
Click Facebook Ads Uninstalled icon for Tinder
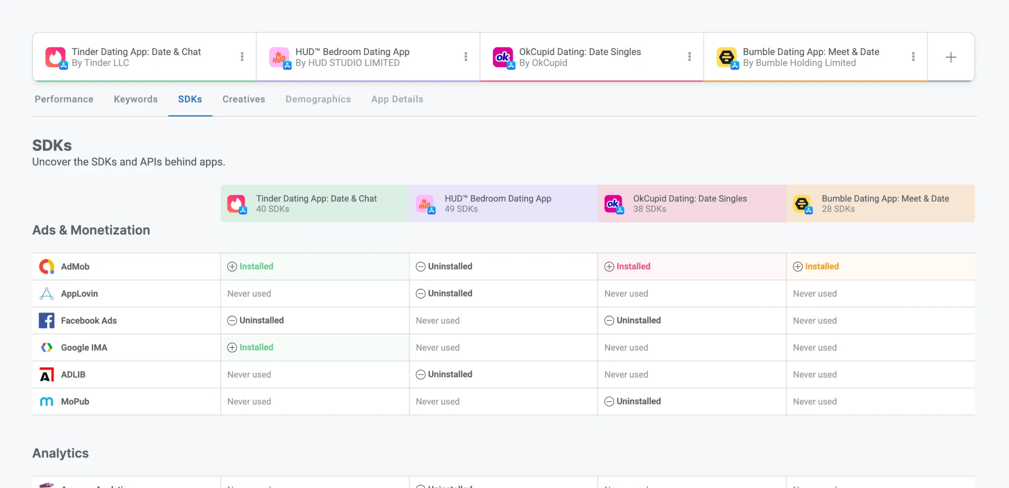(232, 321)
